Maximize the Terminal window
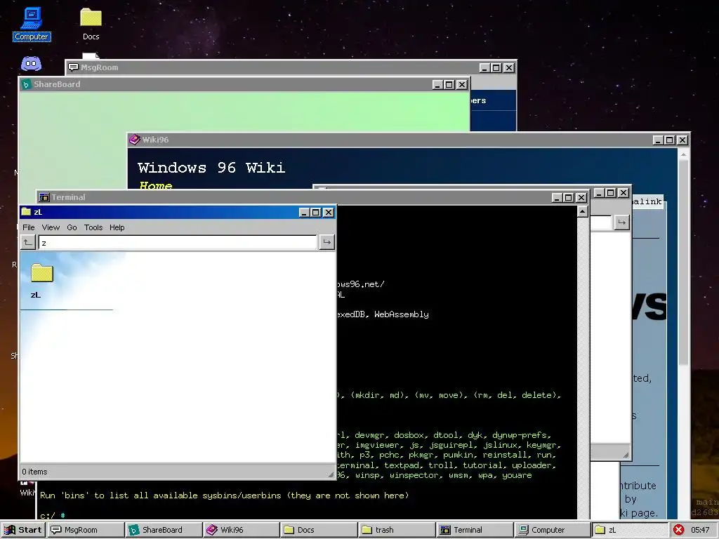Screen dimensions: 719x539 [x=569, y=197]
